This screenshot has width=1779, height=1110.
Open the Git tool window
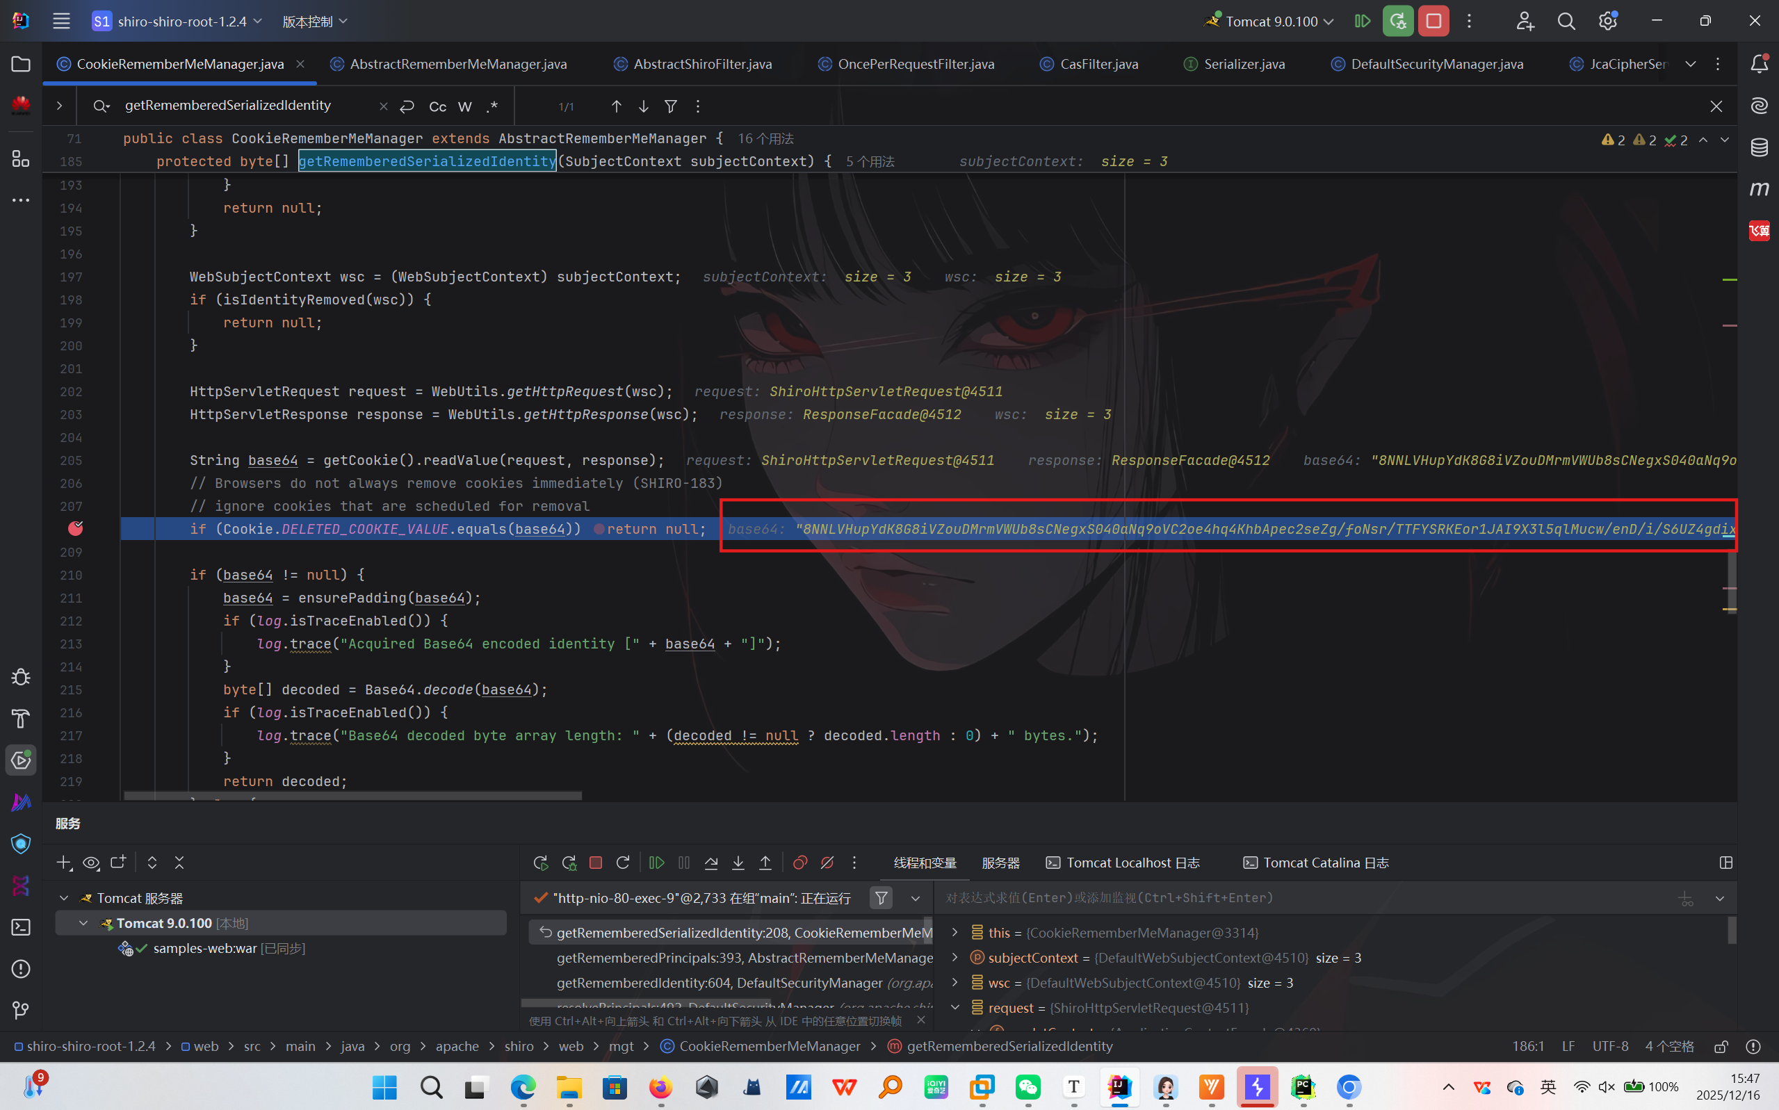(x=21, y=1010)
